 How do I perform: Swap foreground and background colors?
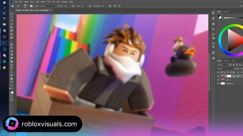tap(13, 89)
